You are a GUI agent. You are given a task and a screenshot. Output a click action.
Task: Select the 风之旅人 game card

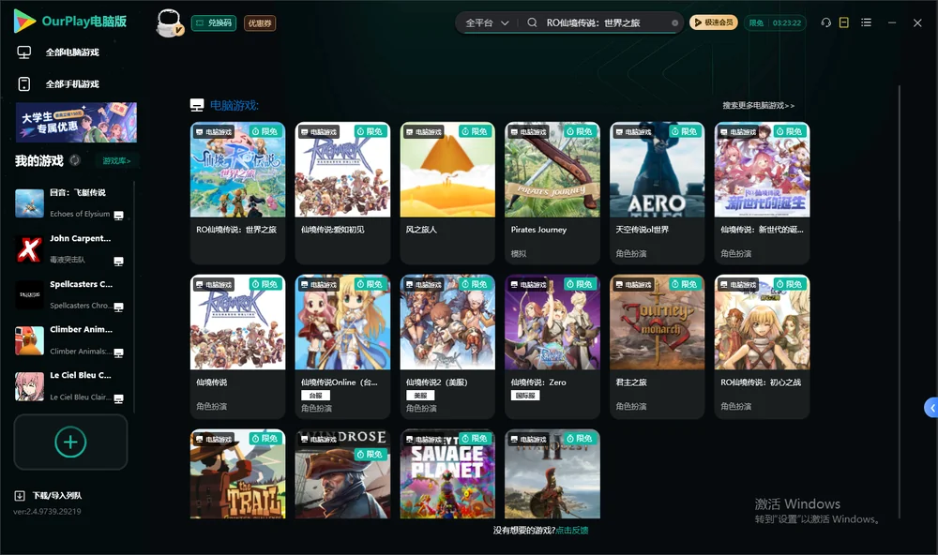pos(447,192)
